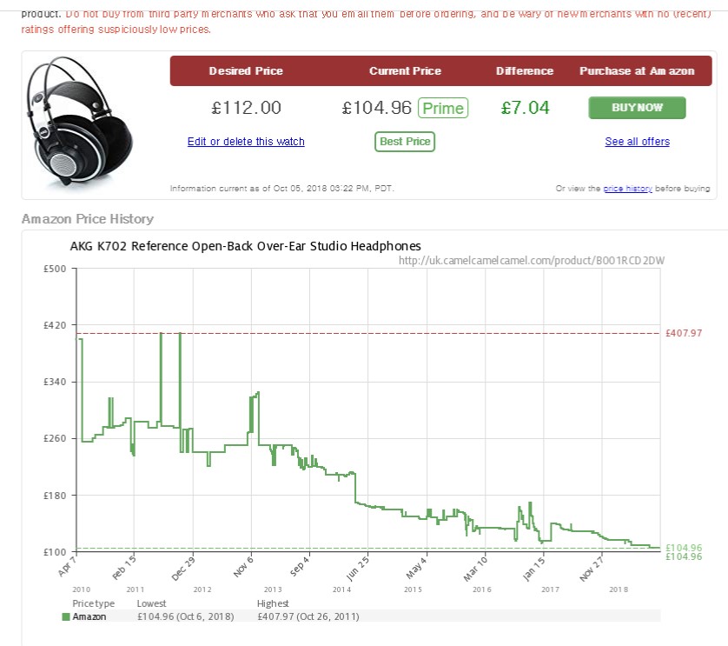Click the £7.04 difference value
Screen dimensions: 728x646
[x=525, y=108]
